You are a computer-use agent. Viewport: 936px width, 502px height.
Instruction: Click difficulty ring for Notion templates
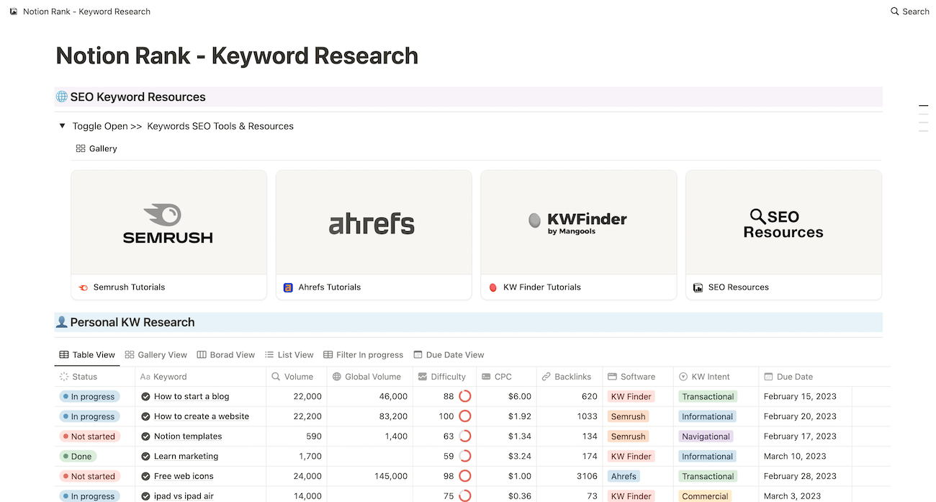click(465, 436)
